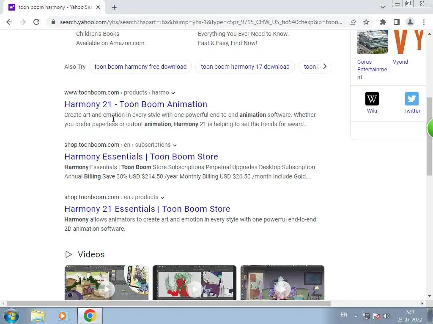Open the Vyond related link
Screen dimensions: 433x324
click(x=400, y=62)
